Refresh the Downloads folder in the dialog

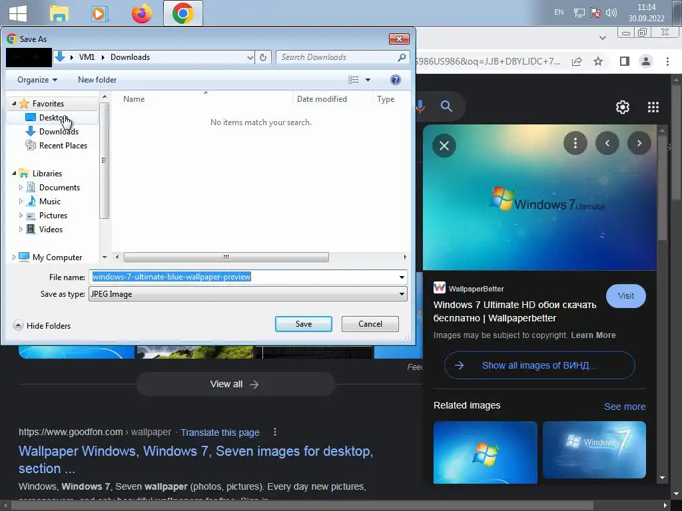(x=262, y=57)
